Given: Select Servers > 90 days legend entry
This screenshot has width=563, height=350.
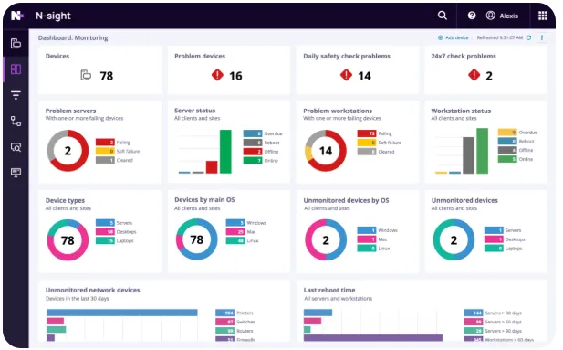Looking at the screenshot, I should tap(493, 331).
